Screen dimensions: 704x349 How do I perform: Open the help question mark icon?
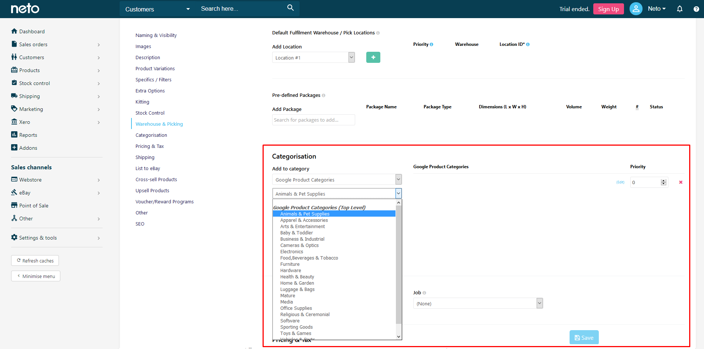tap(696, 9)
